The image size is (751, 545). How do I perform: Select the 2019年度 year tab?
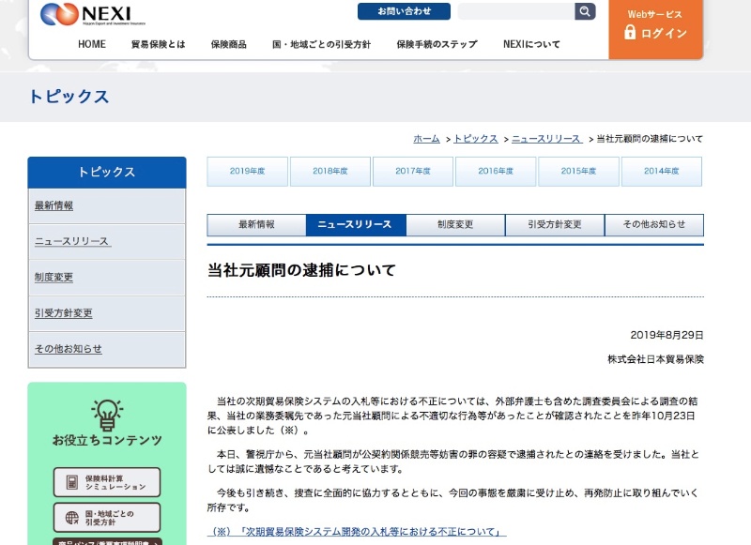point(248,171)
